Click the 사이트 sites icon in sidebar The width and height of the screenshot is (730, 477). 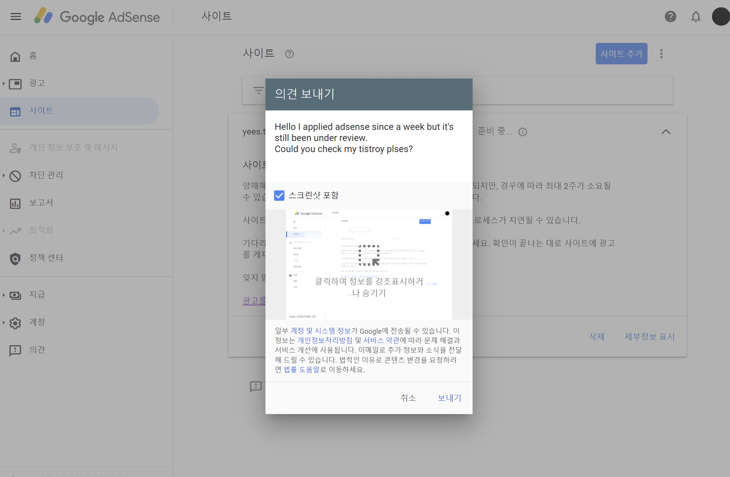click(15, 111)
